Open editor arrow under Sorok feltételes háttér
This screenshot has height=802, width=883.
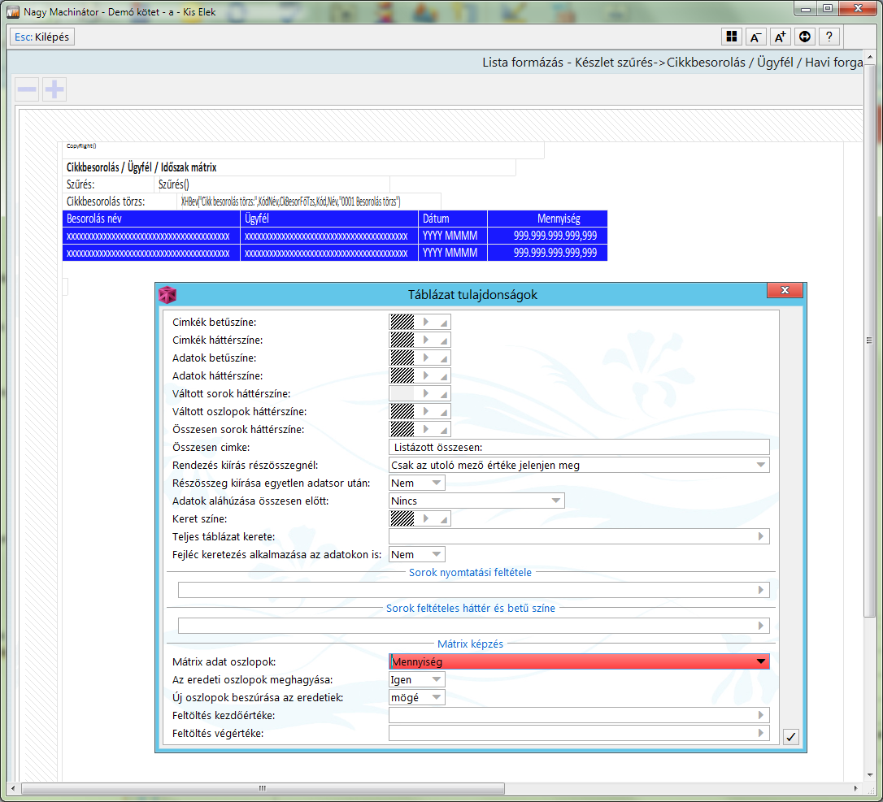pyautogui.click(x=761, y=626)
